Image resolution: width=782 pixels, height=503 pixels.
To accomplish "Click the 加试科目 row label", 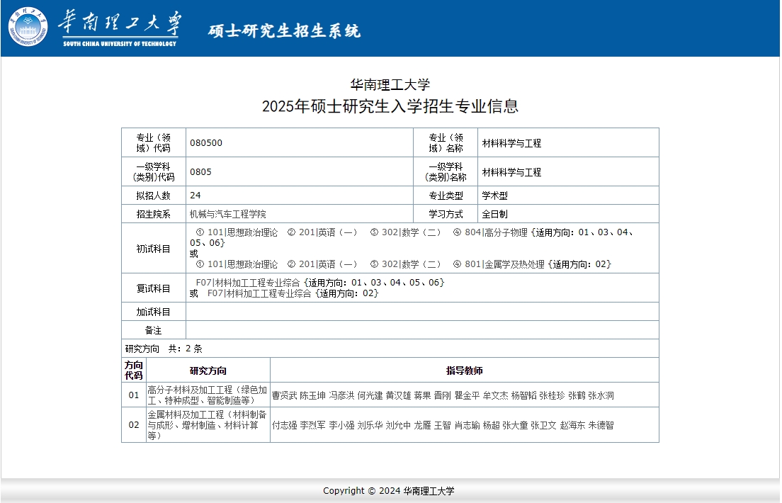I will [153, 312].
